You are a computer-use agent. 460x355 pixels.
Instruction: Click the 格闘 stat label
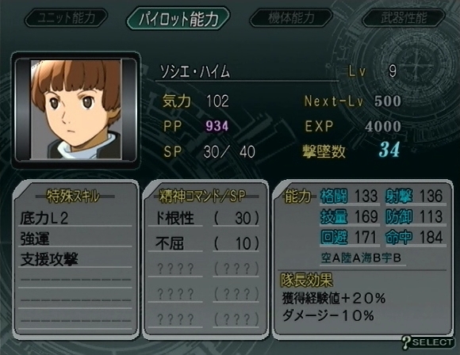click(334, 196)
